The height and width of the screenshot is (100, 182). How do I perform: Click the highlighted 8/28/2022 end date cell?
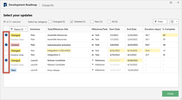click(x=134, y=60)
